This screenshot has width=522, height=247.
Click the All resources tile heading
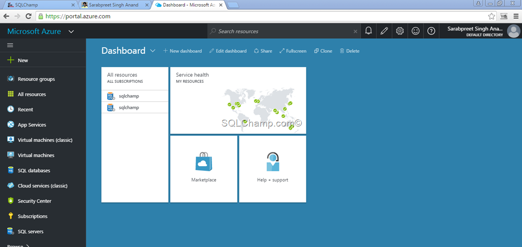click(122, 75)
